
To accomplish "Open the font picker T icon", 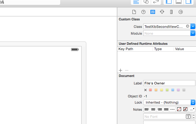I will pyautogui.click(x=188, y=116).
